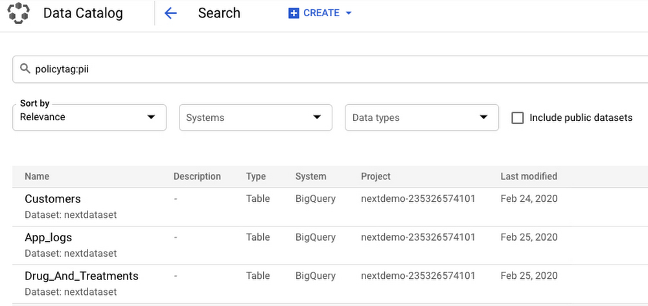648x306 pixels.
Task: Open the Drug_And_Treatments table entry
Action: pos(82,276)
